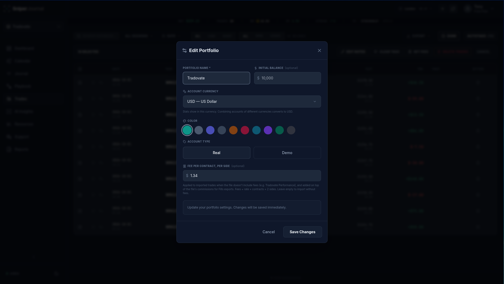504x284 pixels.
Task: Pick the selected teal color swatch
Action: pos(187,130)
